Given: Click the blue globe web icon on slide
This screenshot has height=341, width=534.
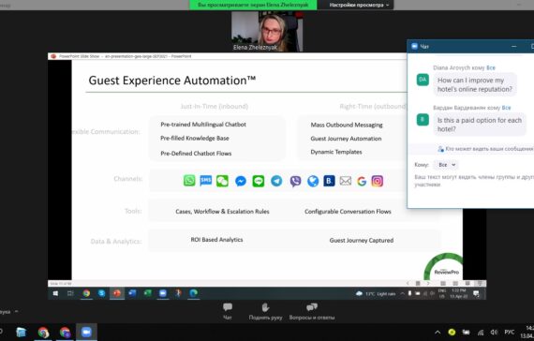Looking at the screenshot, I should [313, 181].
